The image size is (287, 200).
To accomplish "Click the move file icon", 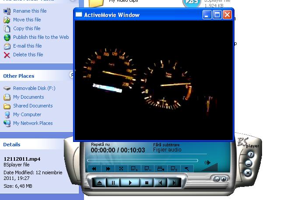I will (x=7, y=20).
